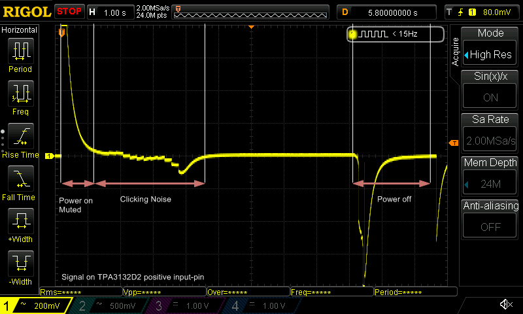523x314 pixels.
Task: Select the Freq measurement icon
Action: point(20,94)
